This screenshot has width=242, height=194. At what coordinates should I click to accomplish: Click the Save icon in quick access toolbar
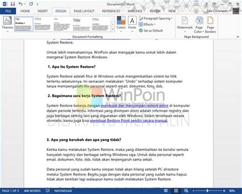(x=13, y=4)
